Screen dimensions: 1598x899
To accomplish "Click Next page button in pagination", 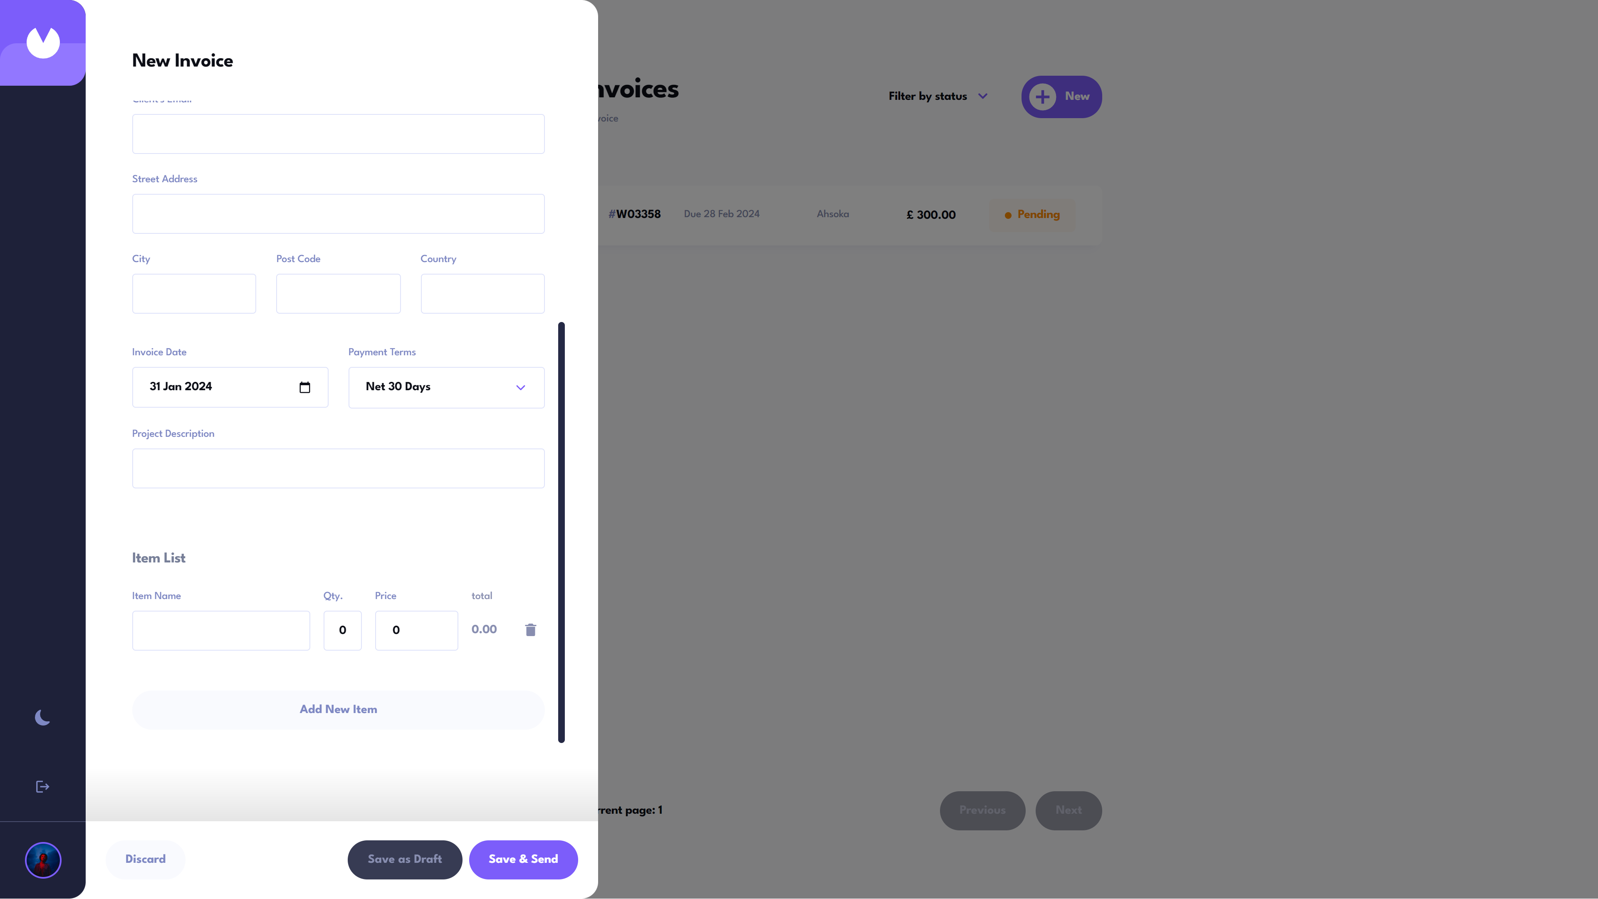I will [x=1068, y=810].
